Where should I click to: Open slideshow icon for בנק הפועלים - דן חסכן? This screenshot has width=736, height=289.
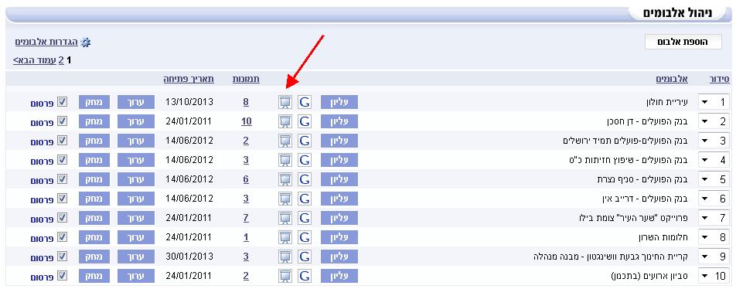[x=285, y=121]
